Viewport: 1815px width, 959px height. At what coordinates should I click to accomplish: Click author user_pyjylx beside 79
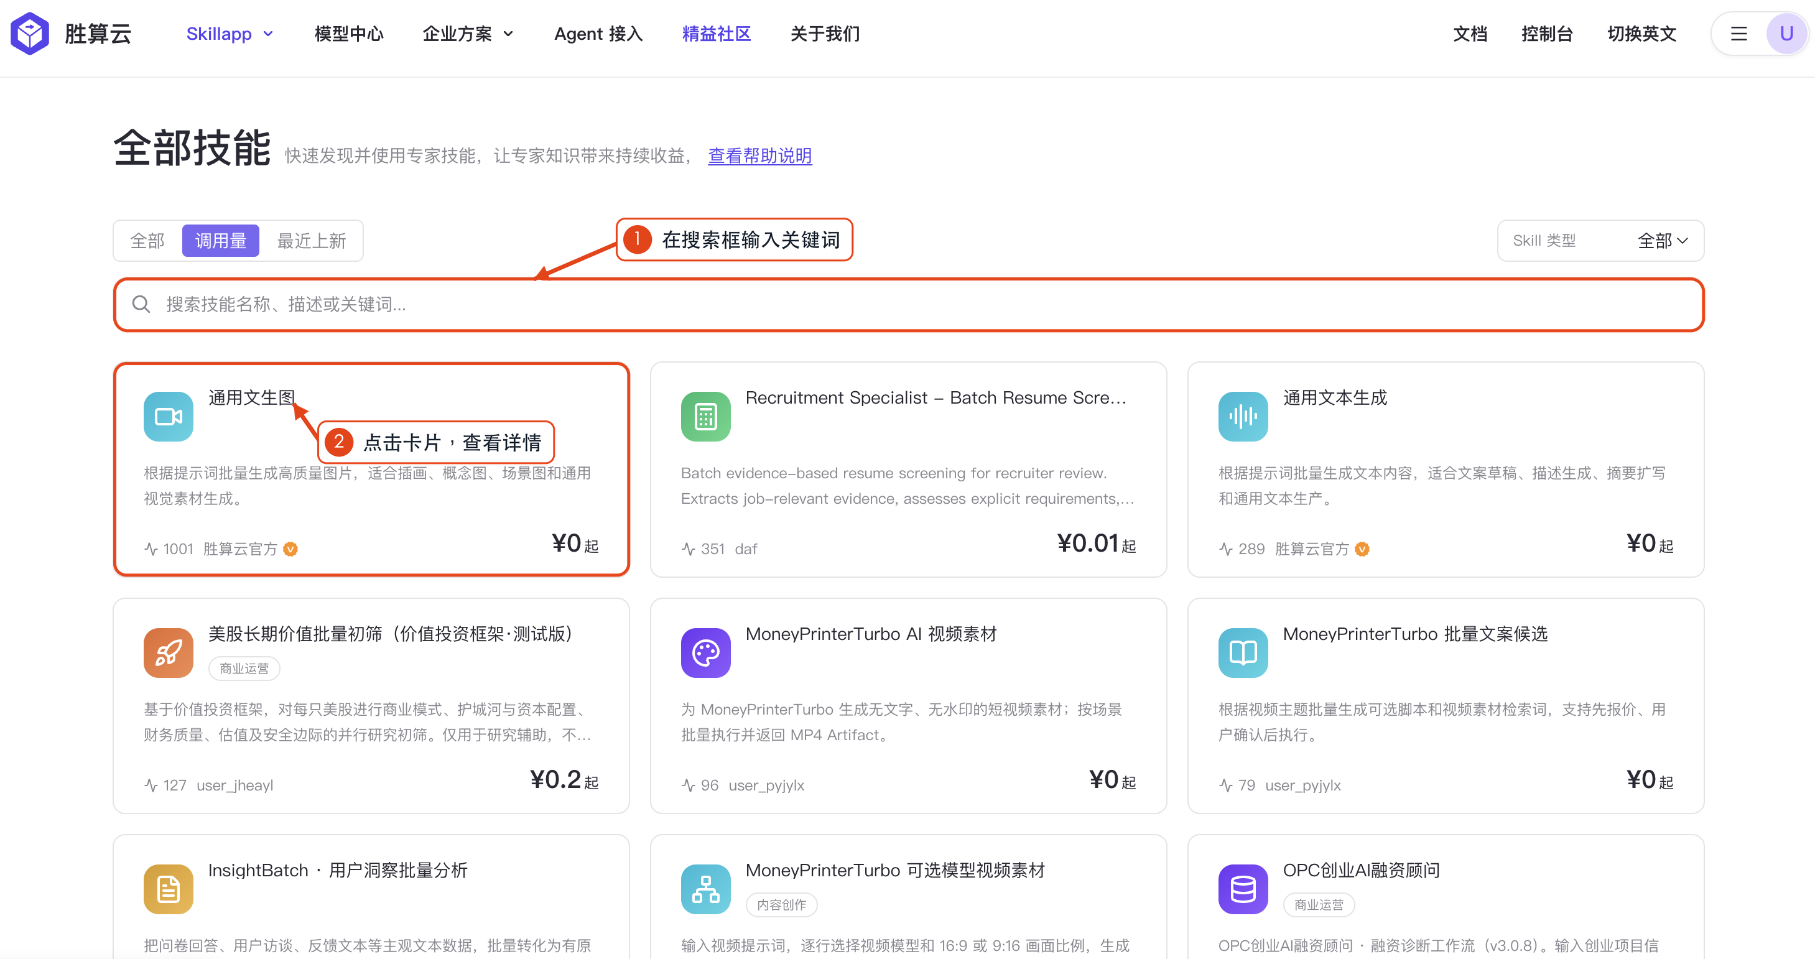[1302, 785]
